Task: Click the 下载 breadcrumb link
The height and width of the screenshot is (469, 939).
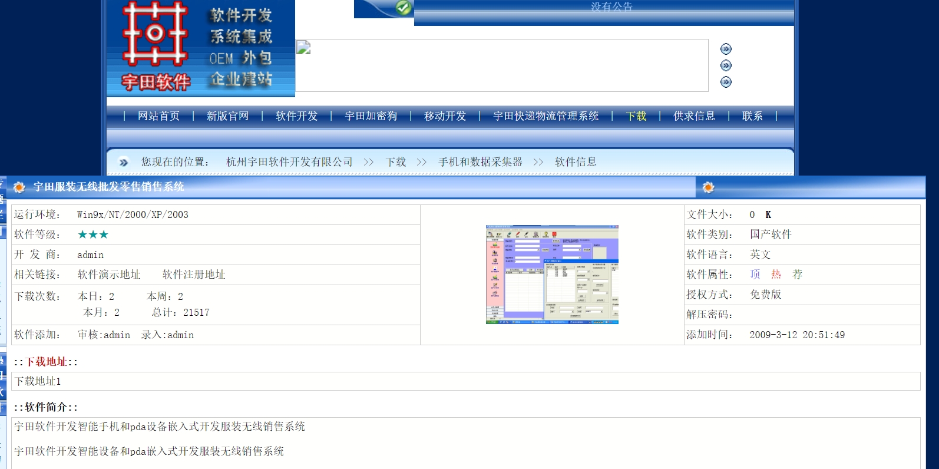Action: tap(396, 162)
